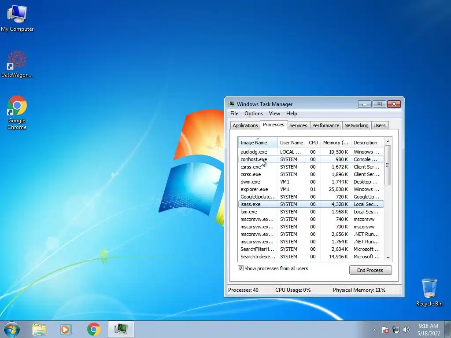This screenshot has width=451, height=338.
Task: Open the Recycle Bin icon
Action: tap(429, 292)
